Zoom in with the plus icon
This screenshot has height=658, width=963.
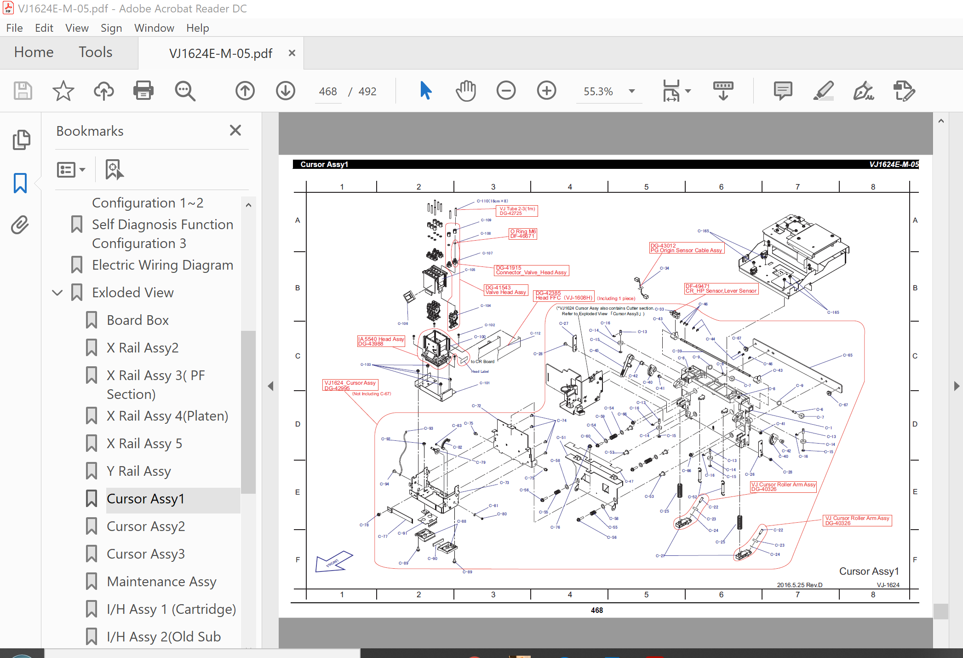(546, 91)
